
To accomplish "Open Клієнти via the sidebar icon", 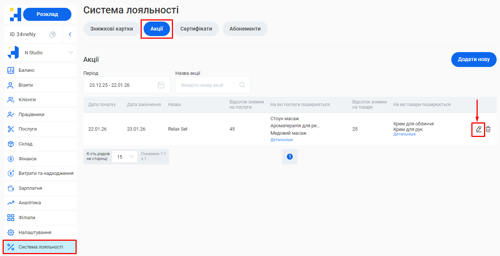I will point(10,99).
